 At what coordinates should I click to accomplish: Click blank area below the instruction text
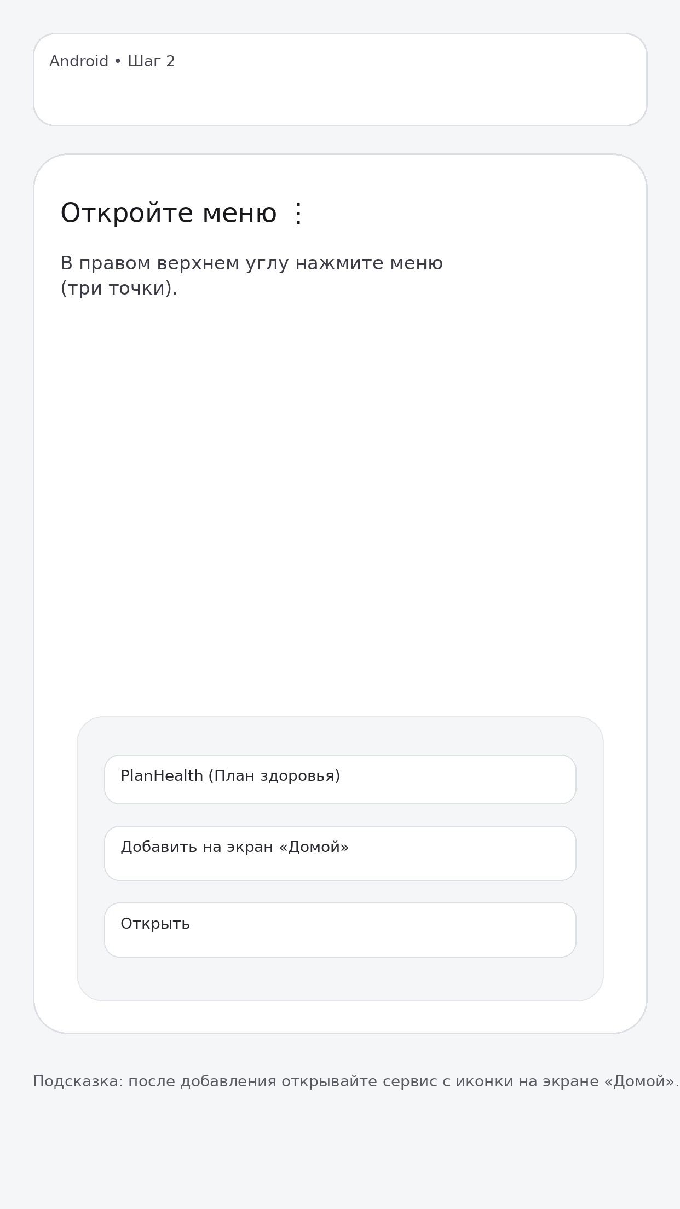coord(339,493)
